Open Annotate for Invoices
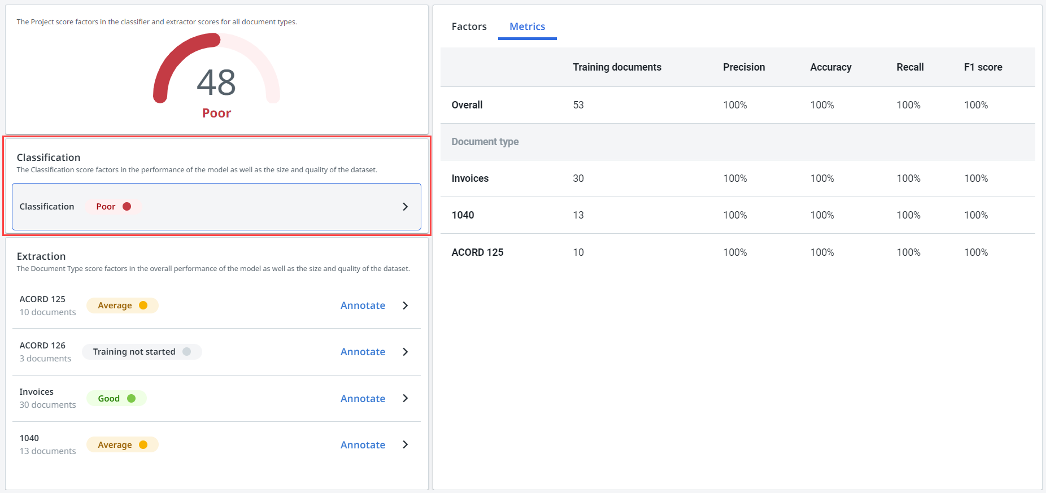 363,399
